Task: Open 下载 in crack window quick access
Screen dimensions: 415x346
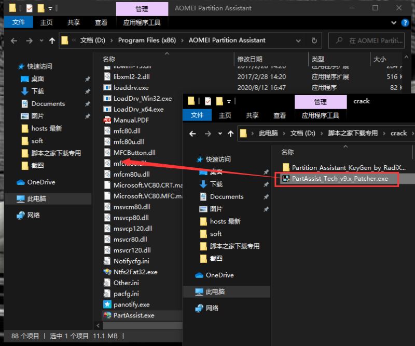Action: coord(216,184)
